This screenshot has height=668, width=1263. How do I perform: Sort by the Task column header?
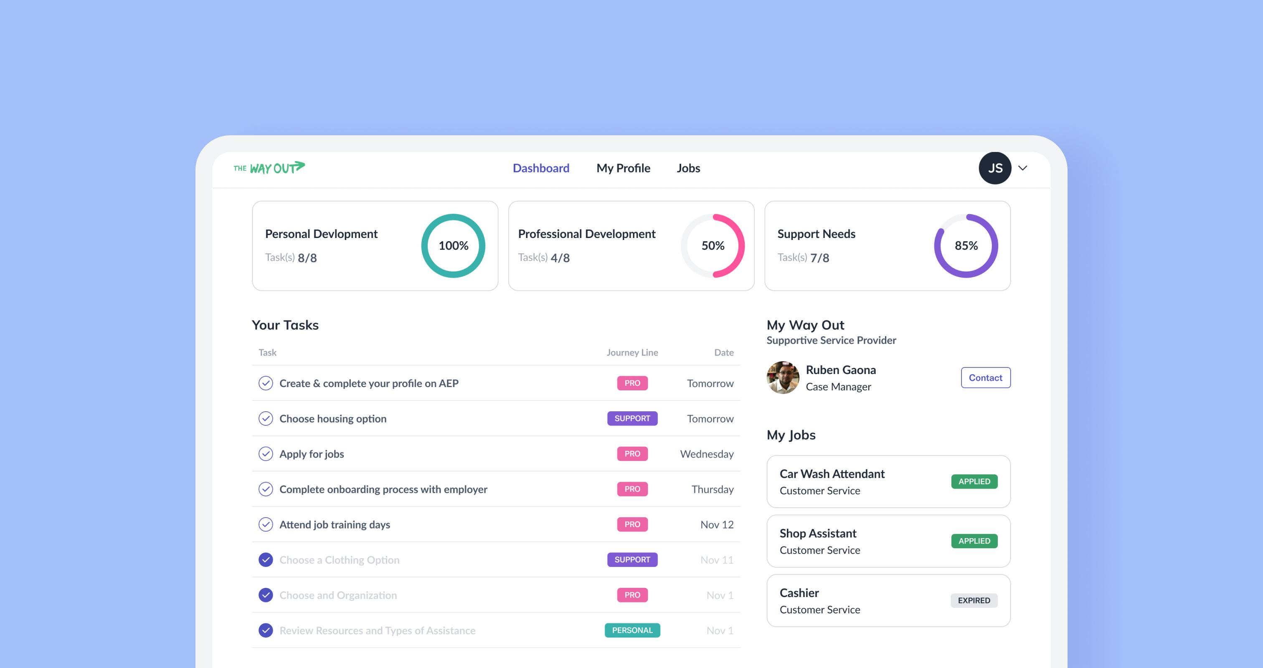click(267, 352)
